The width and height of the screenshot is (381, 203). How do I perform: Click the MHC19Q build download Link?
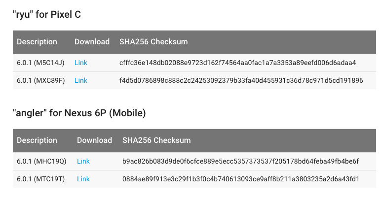point(83,161)
